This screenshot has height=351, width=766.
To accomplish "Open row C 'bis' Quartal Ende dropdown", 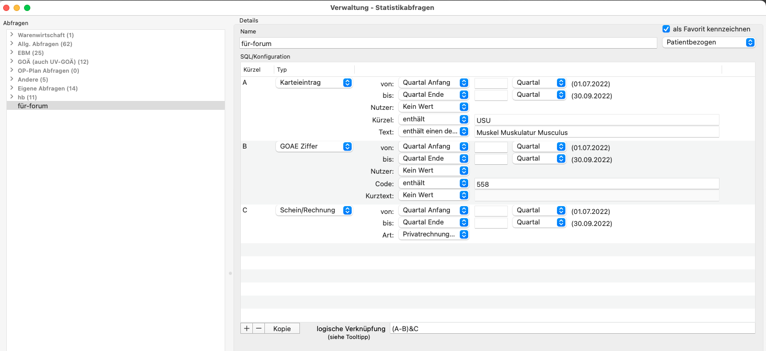I will coord(434,222).
